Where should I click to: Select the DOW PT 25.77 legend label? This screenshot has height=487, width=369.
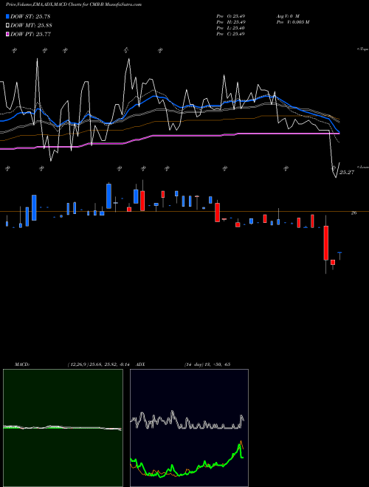(31, 34)
